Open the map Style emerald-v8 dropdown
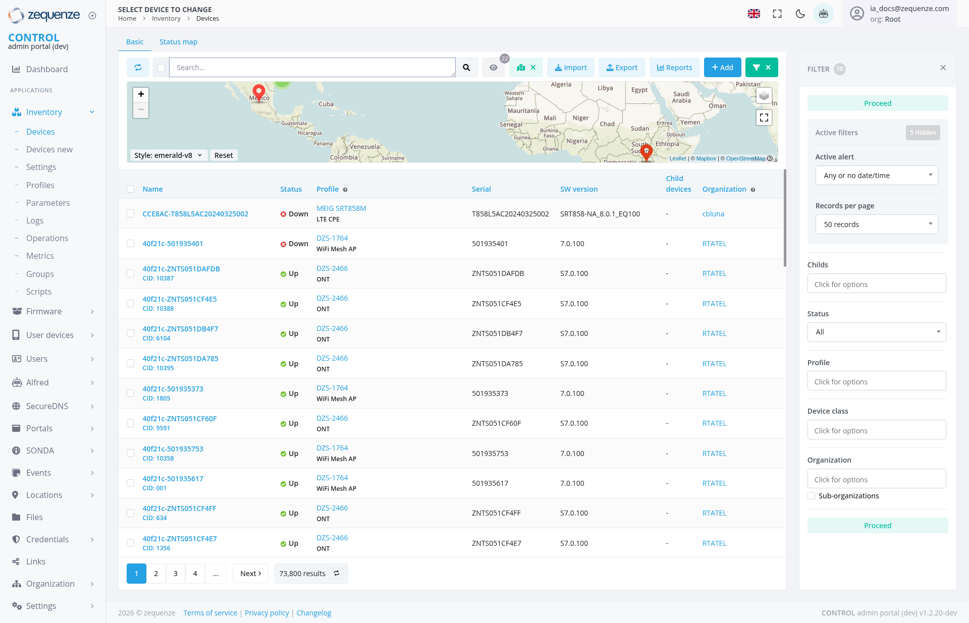The height and width of the screenshot is (623, 969). coord(168,155)
